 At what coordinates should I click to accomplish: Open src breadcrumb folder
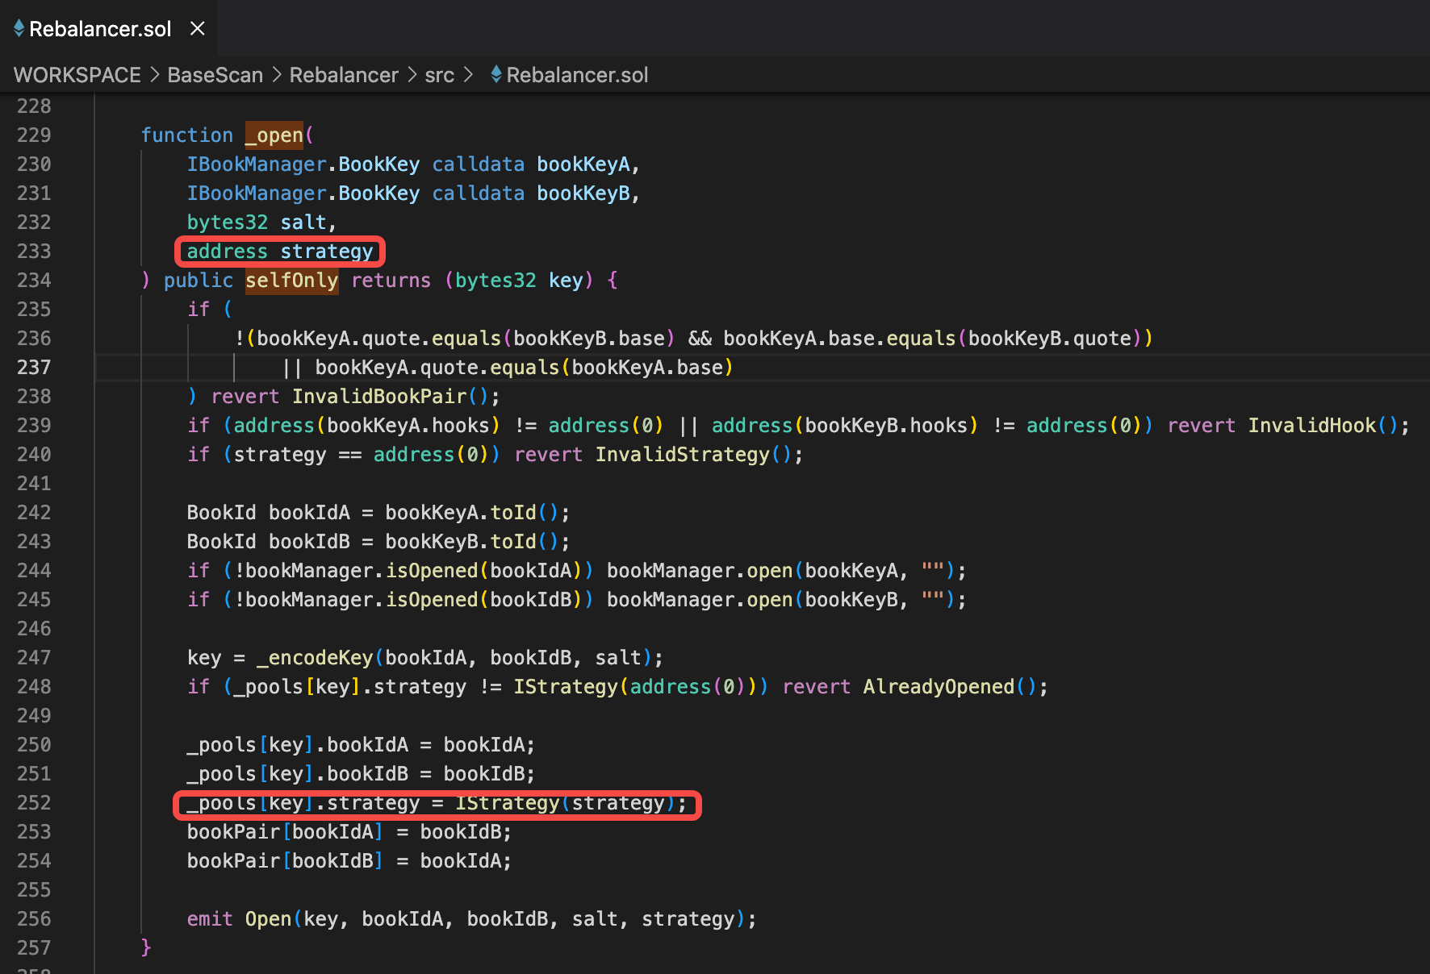click(440, 75)
